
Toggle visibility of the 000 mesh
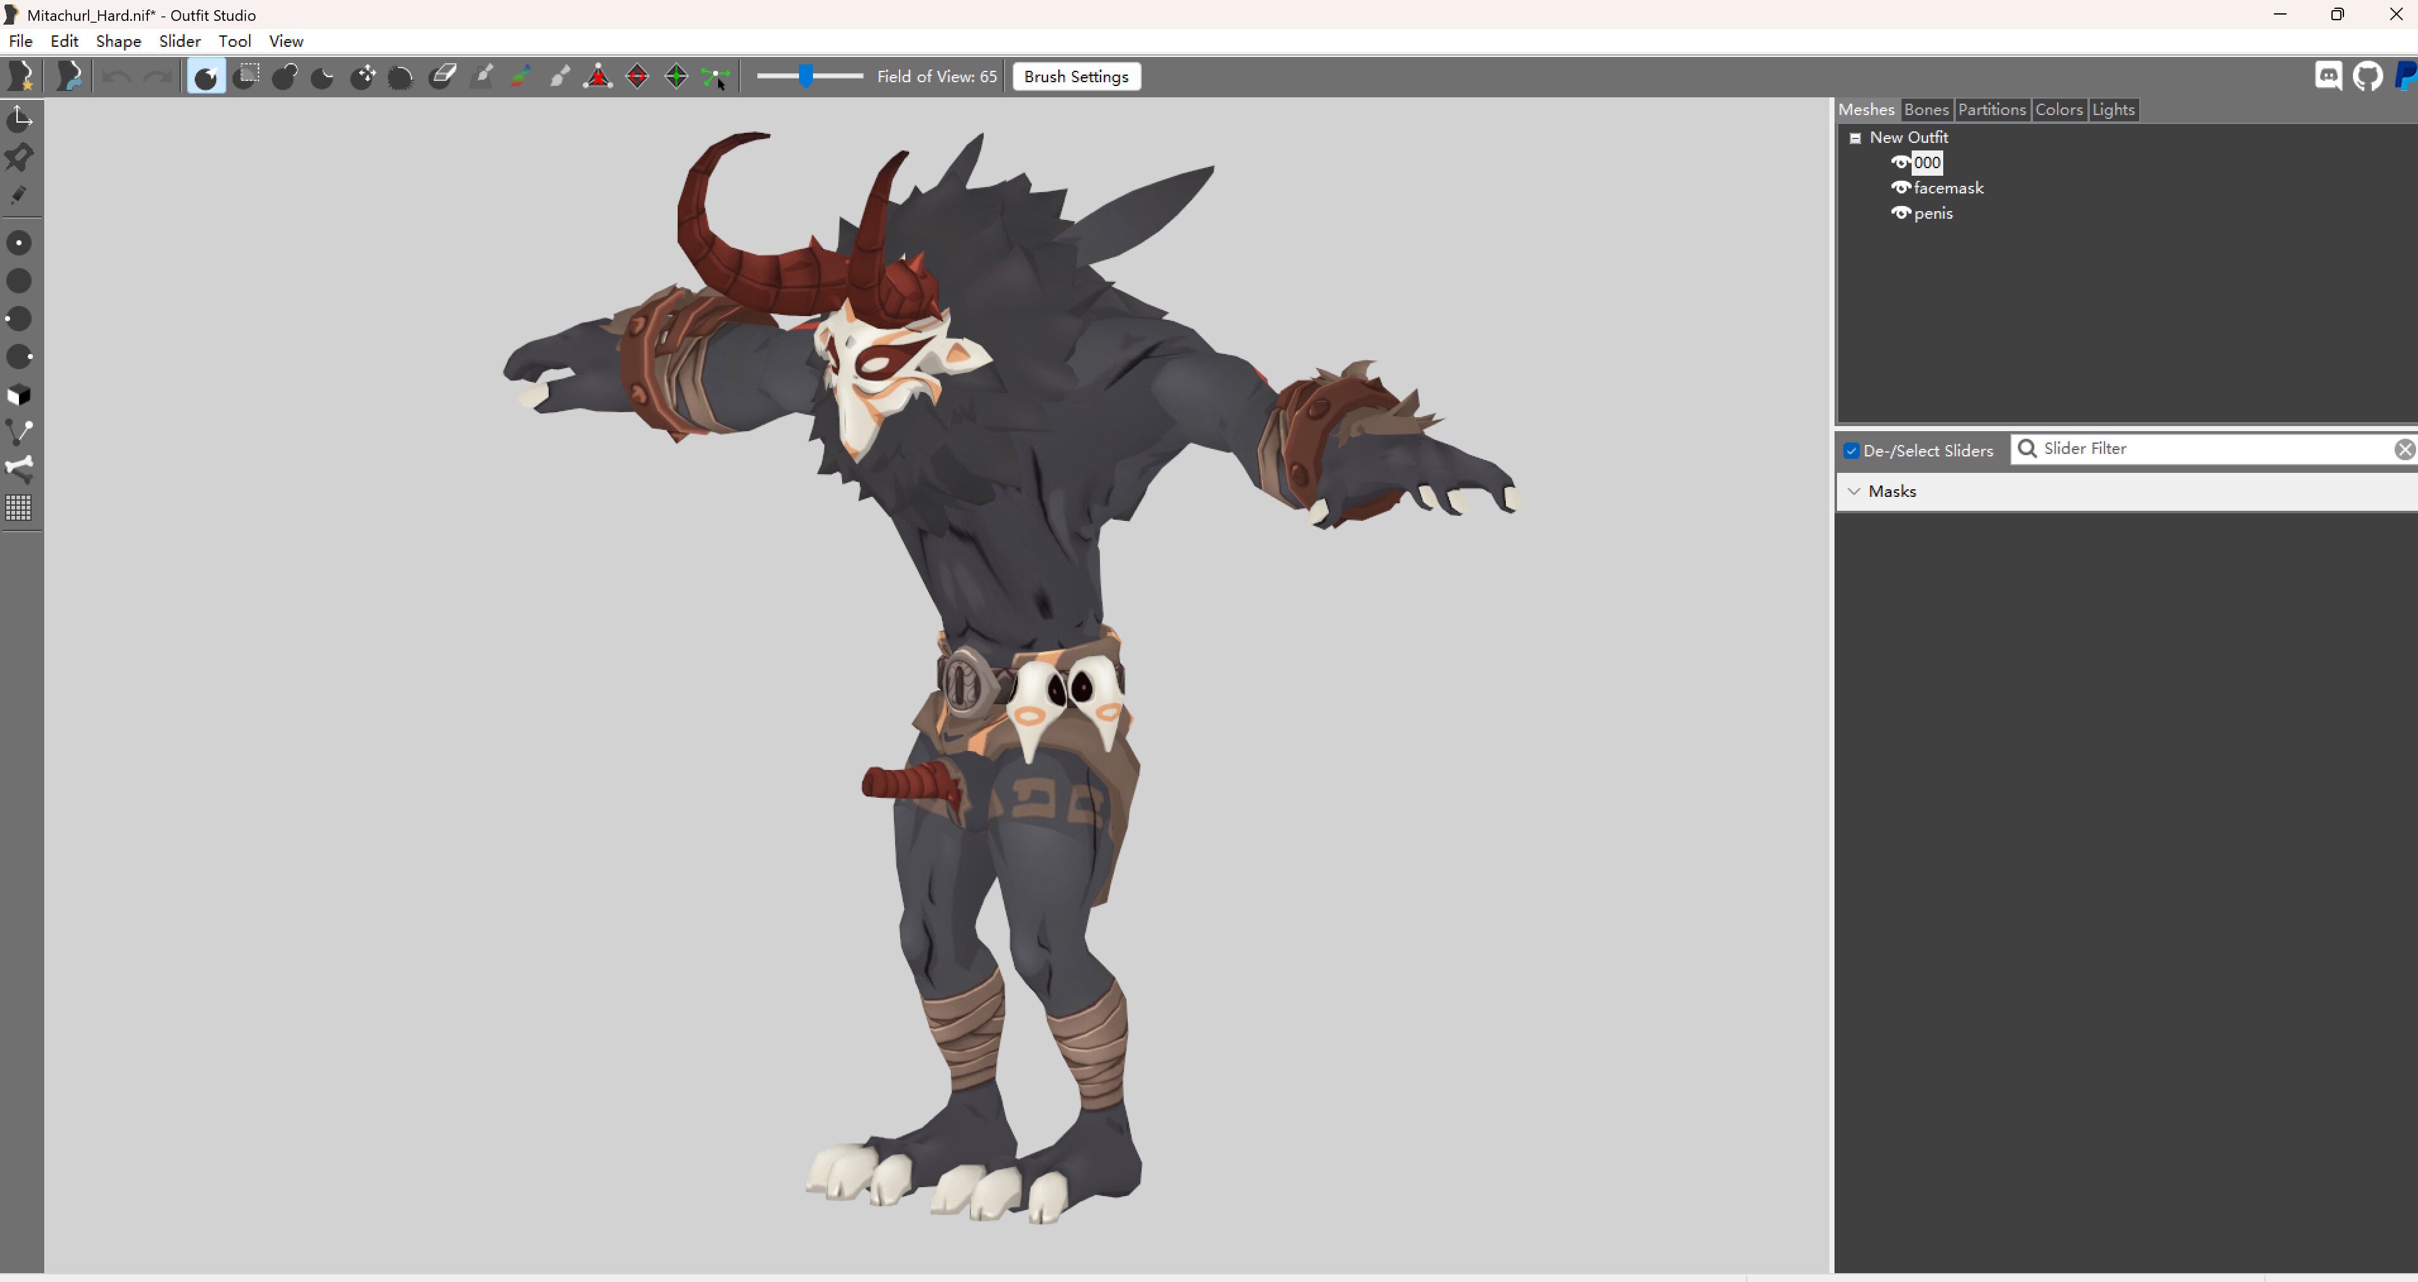[1901, 162]
